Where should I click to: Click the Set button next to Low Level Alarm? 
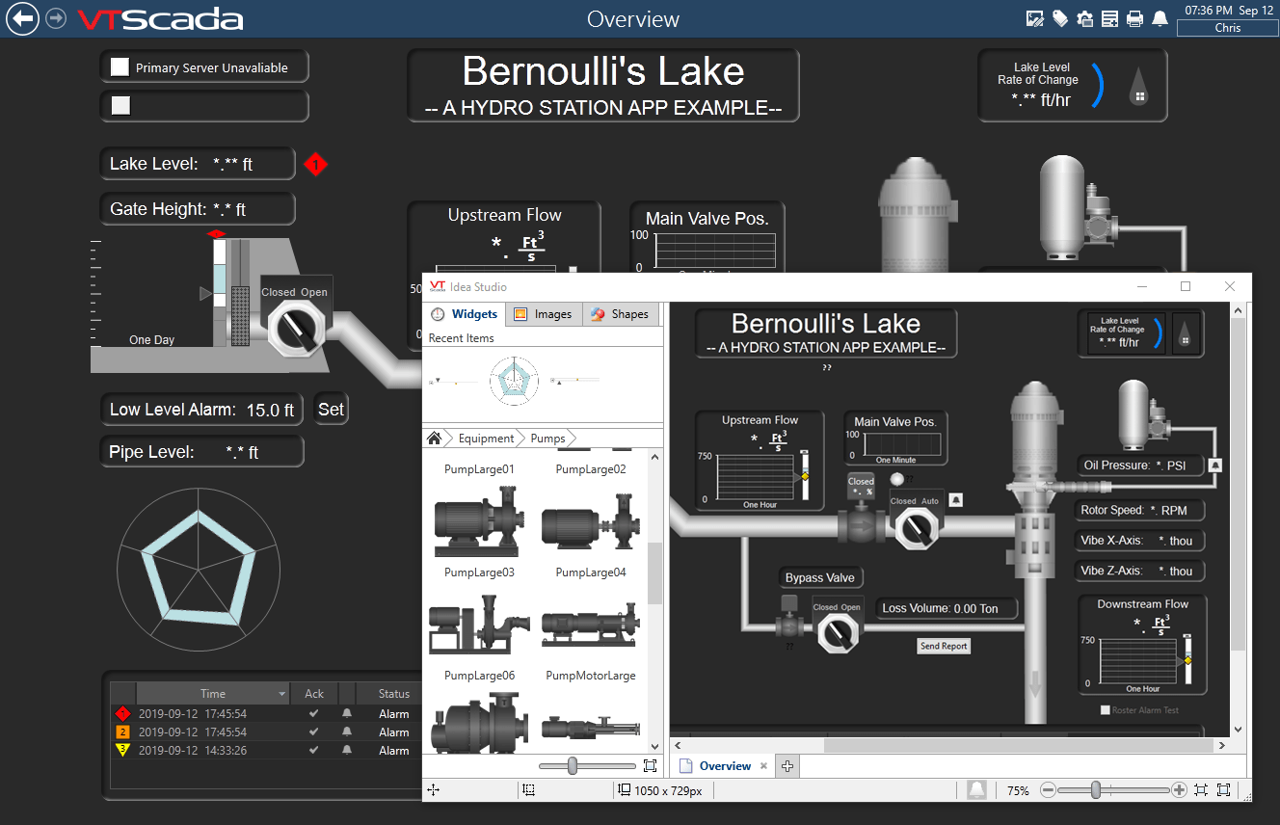tap(330, 409)
